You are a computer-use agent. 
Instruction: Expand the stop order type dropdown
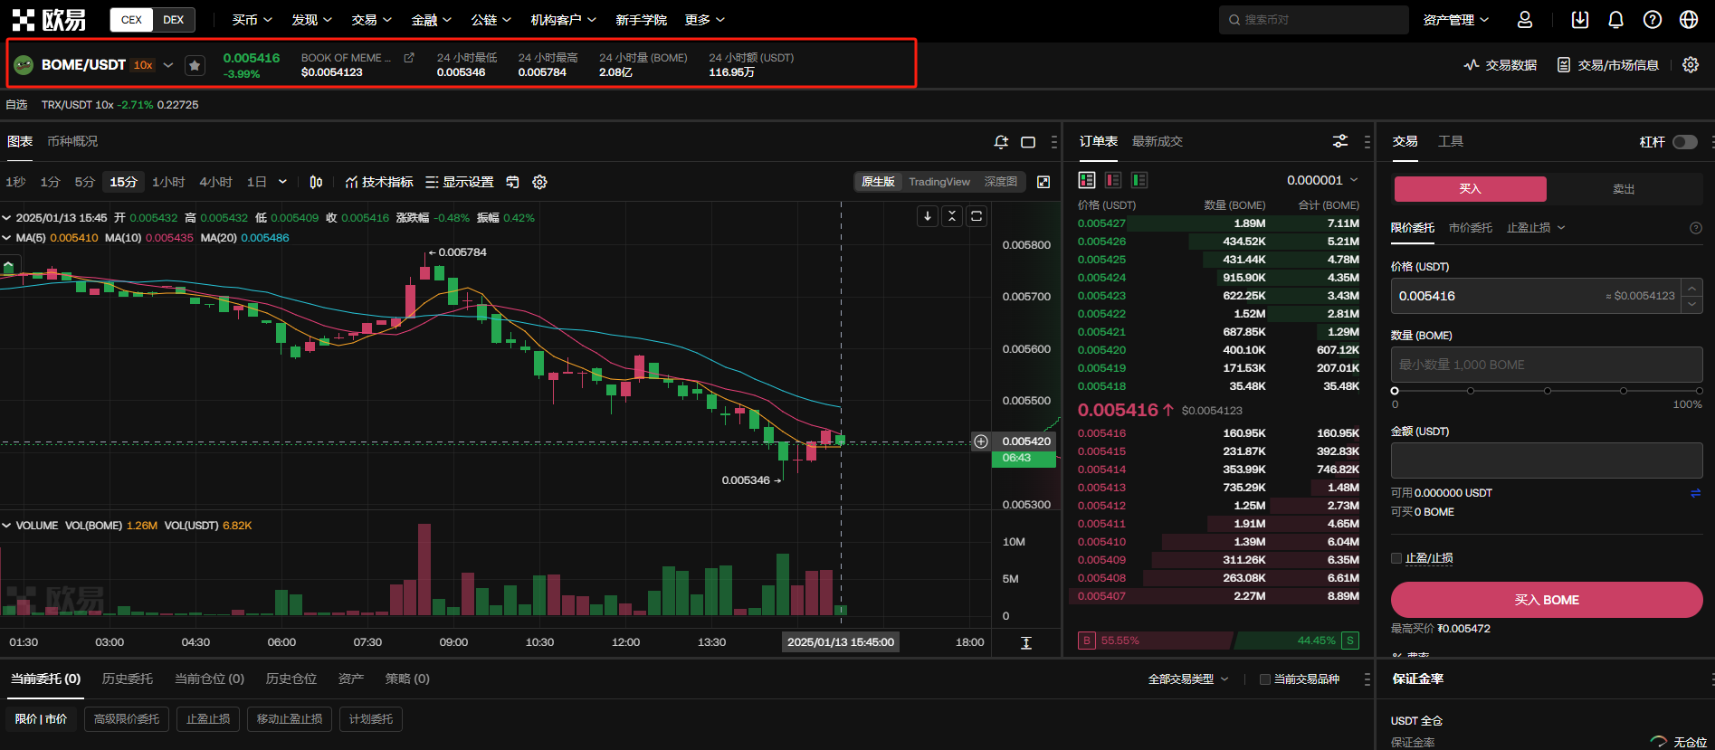1536,228
